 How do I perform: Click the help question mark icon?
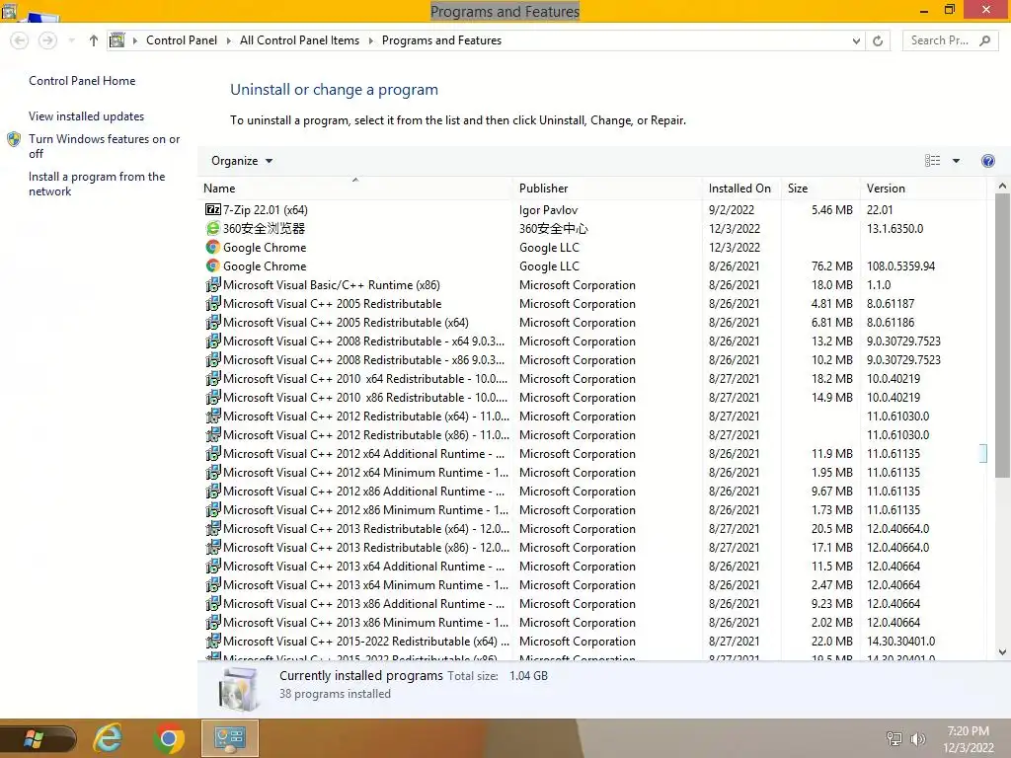pyautogui.click(x=987, y=161)
